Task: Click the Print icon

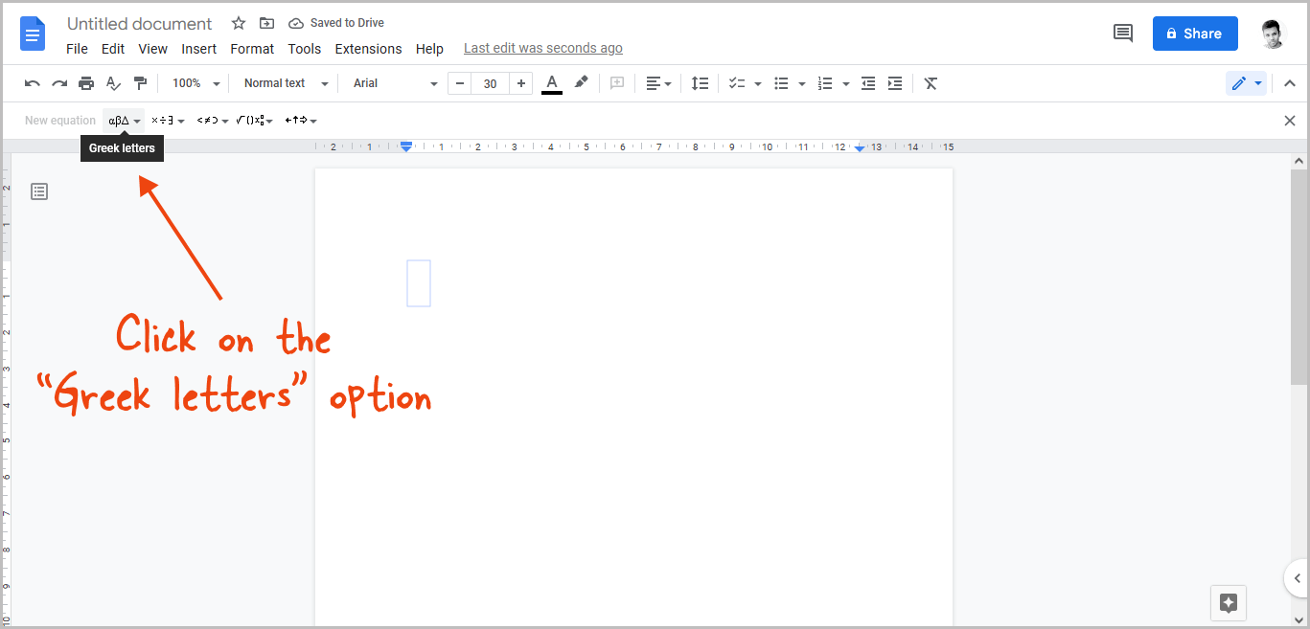Action: point(85,83)
